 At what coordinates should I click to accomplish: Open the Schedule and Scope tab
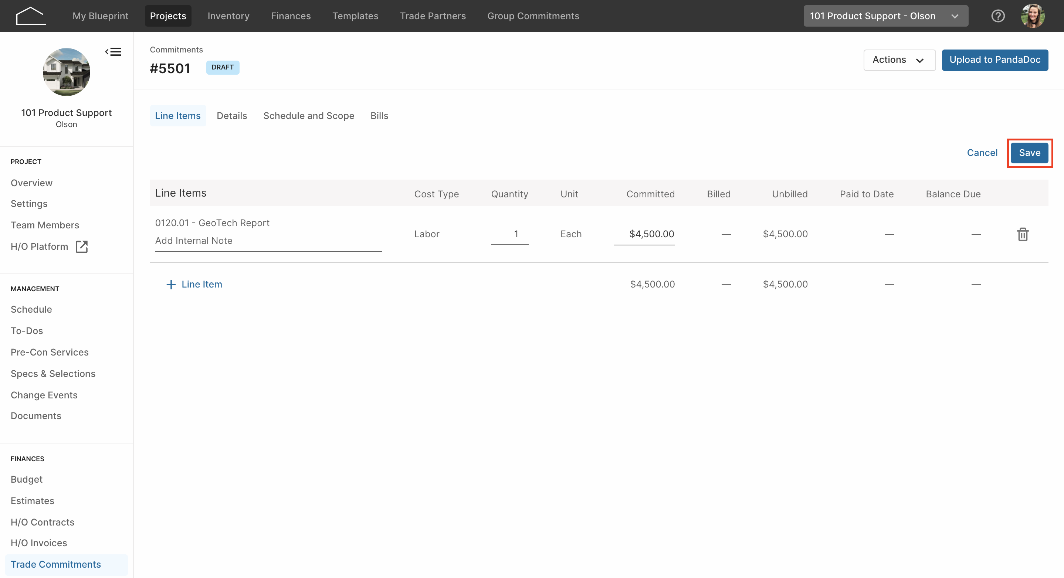click(x=309, y=116)
